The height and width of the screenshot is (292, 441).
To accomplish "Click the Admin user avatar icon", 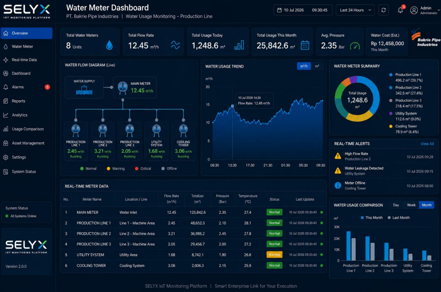I will coord(414,11).
